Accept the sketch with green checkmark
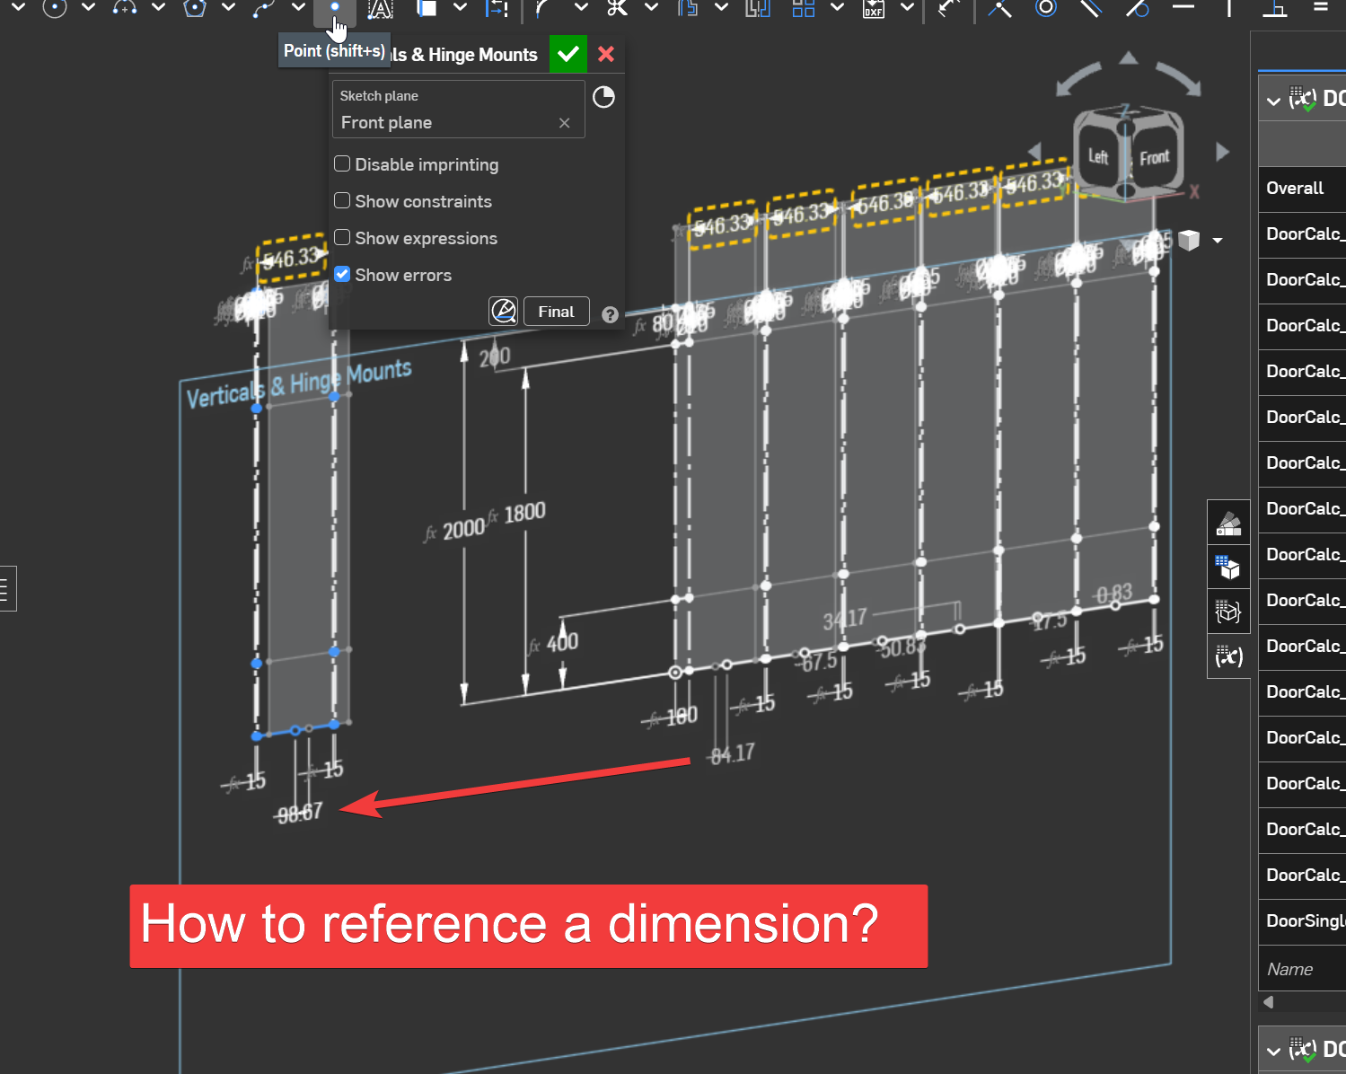 click(567, 55)
